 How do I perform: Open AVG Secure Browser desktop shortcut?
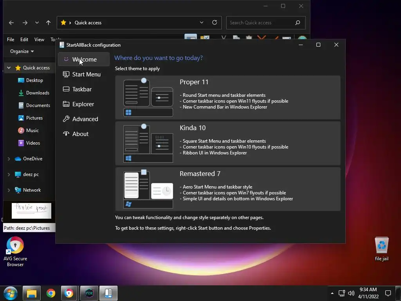pyautogui.click(x=15, y=252)
